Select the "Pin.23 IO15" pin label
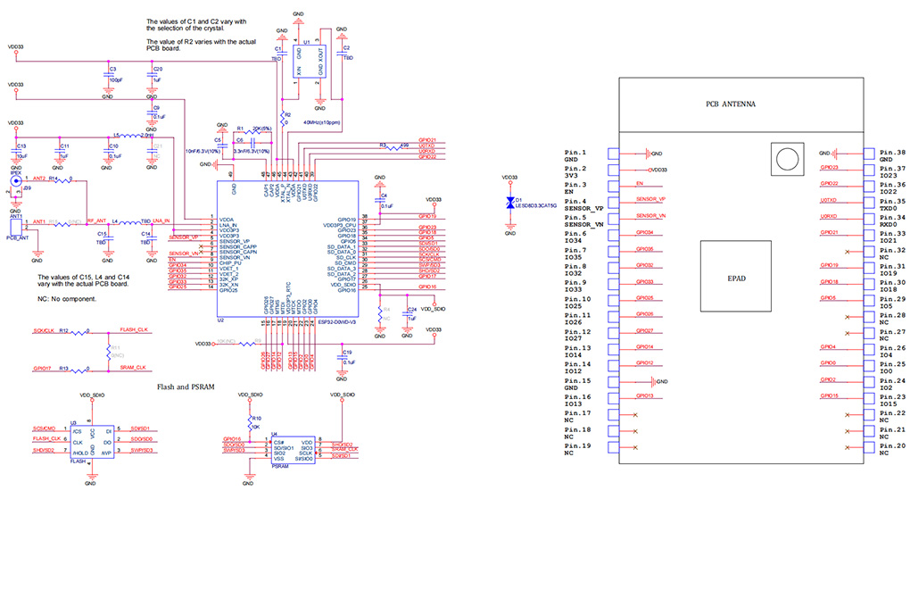This screenshot has height=607, width=910. point(892,401)
